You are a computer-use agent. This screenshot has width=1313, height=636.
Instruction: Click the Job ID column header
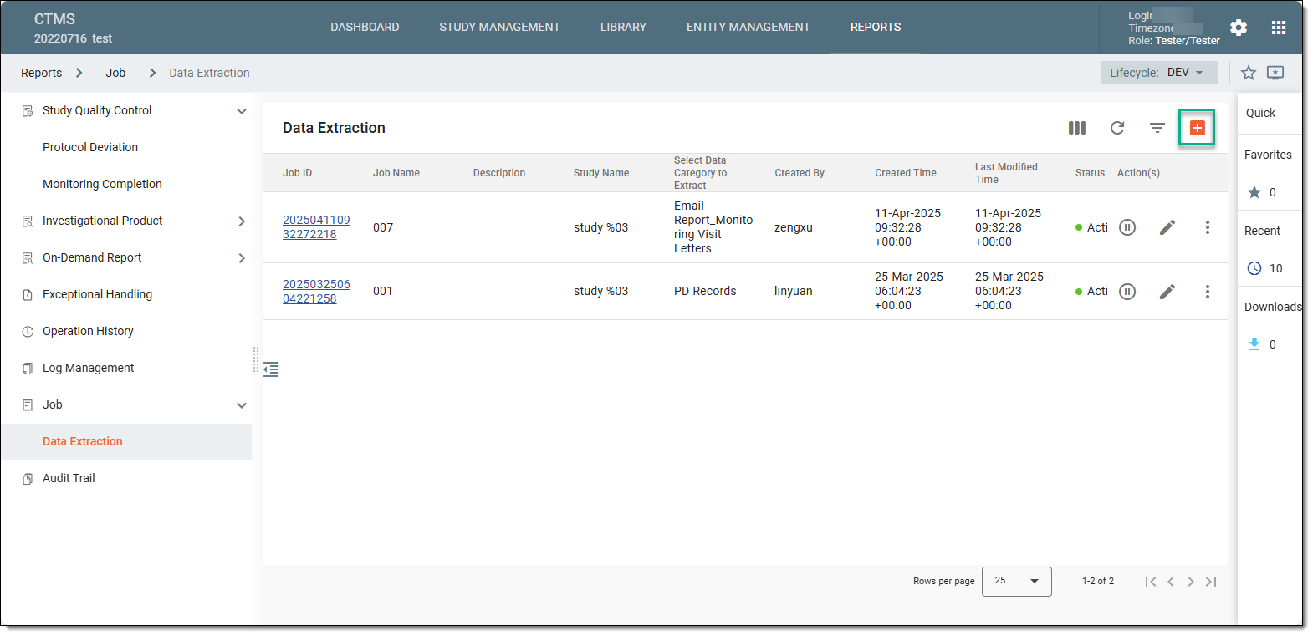[x=297, y=173]
